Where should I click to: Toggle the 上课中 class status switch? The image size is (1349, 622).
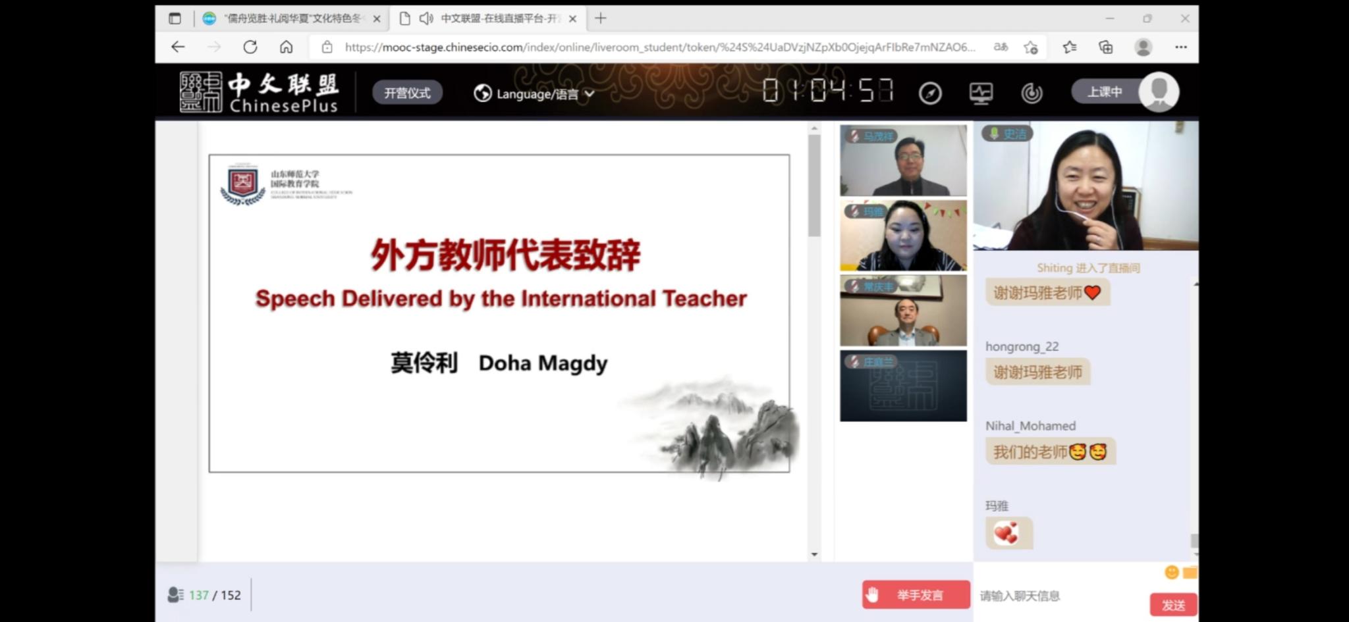pos(1105,91)
